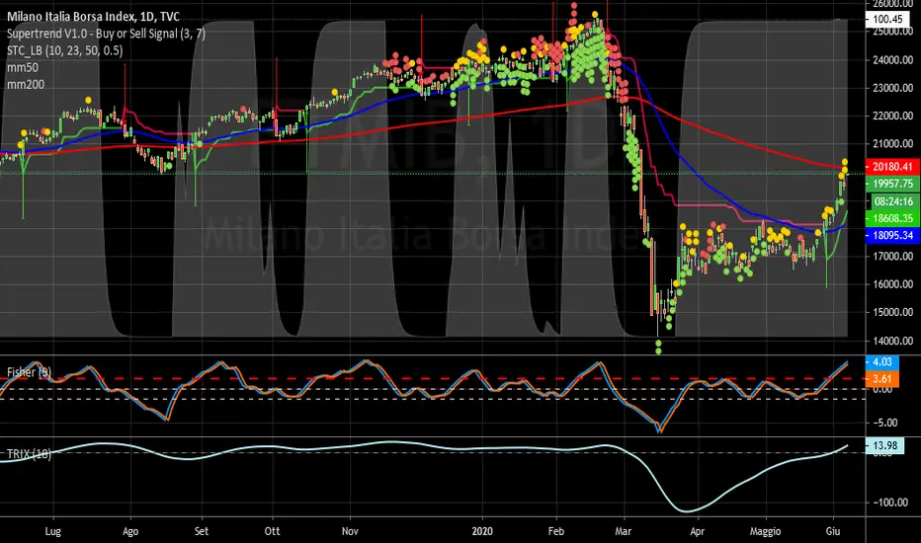Click the Lug time axis label
Screen dimensions: 921x543
[52, 531]
